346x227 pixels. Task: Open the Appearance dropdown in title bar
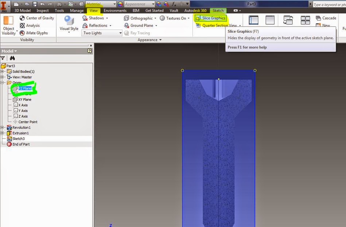[x=140, y=4]
